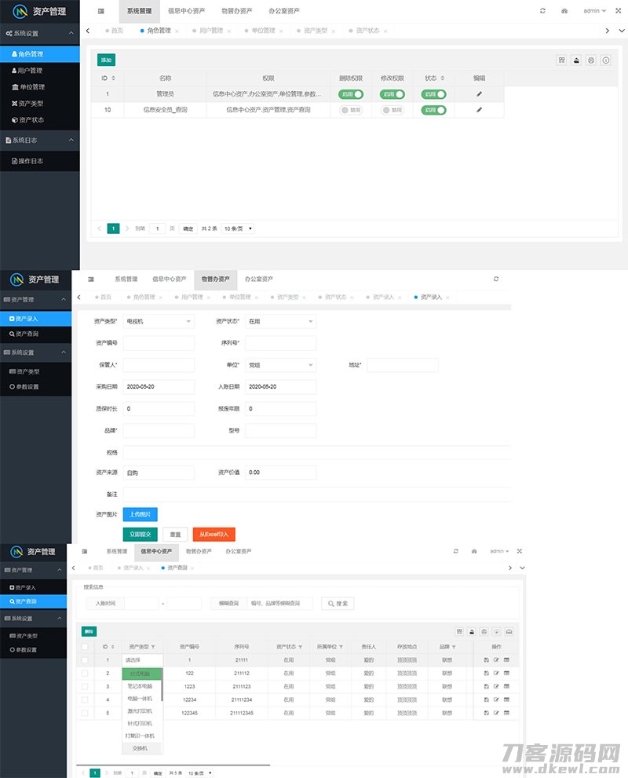The height and width of the screenshot is (778, 628).
Task: Toggle 启用 switch for 信息安全员 role
Action: click(x=435, y=110)
